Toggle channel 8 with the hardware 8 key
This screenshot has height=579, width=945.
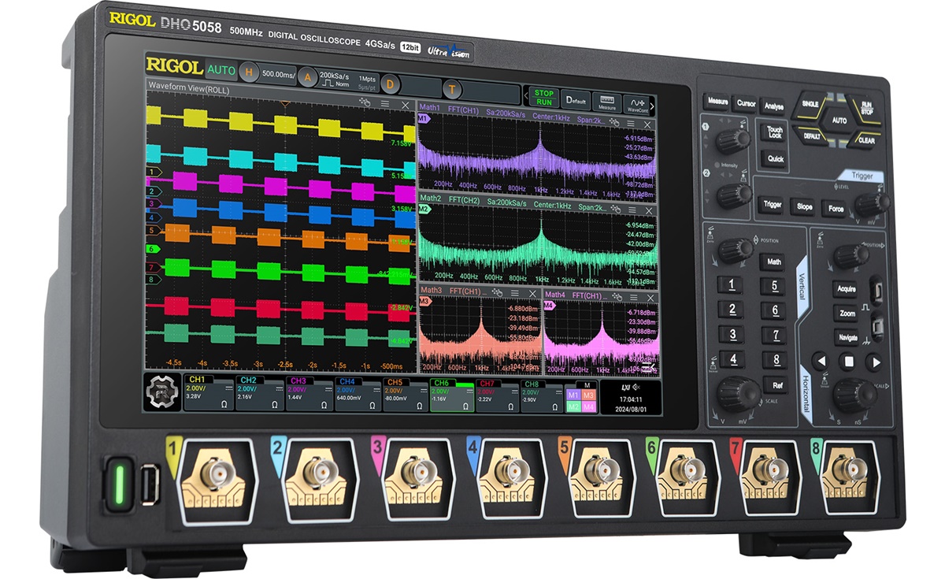[x=775, y=359]
